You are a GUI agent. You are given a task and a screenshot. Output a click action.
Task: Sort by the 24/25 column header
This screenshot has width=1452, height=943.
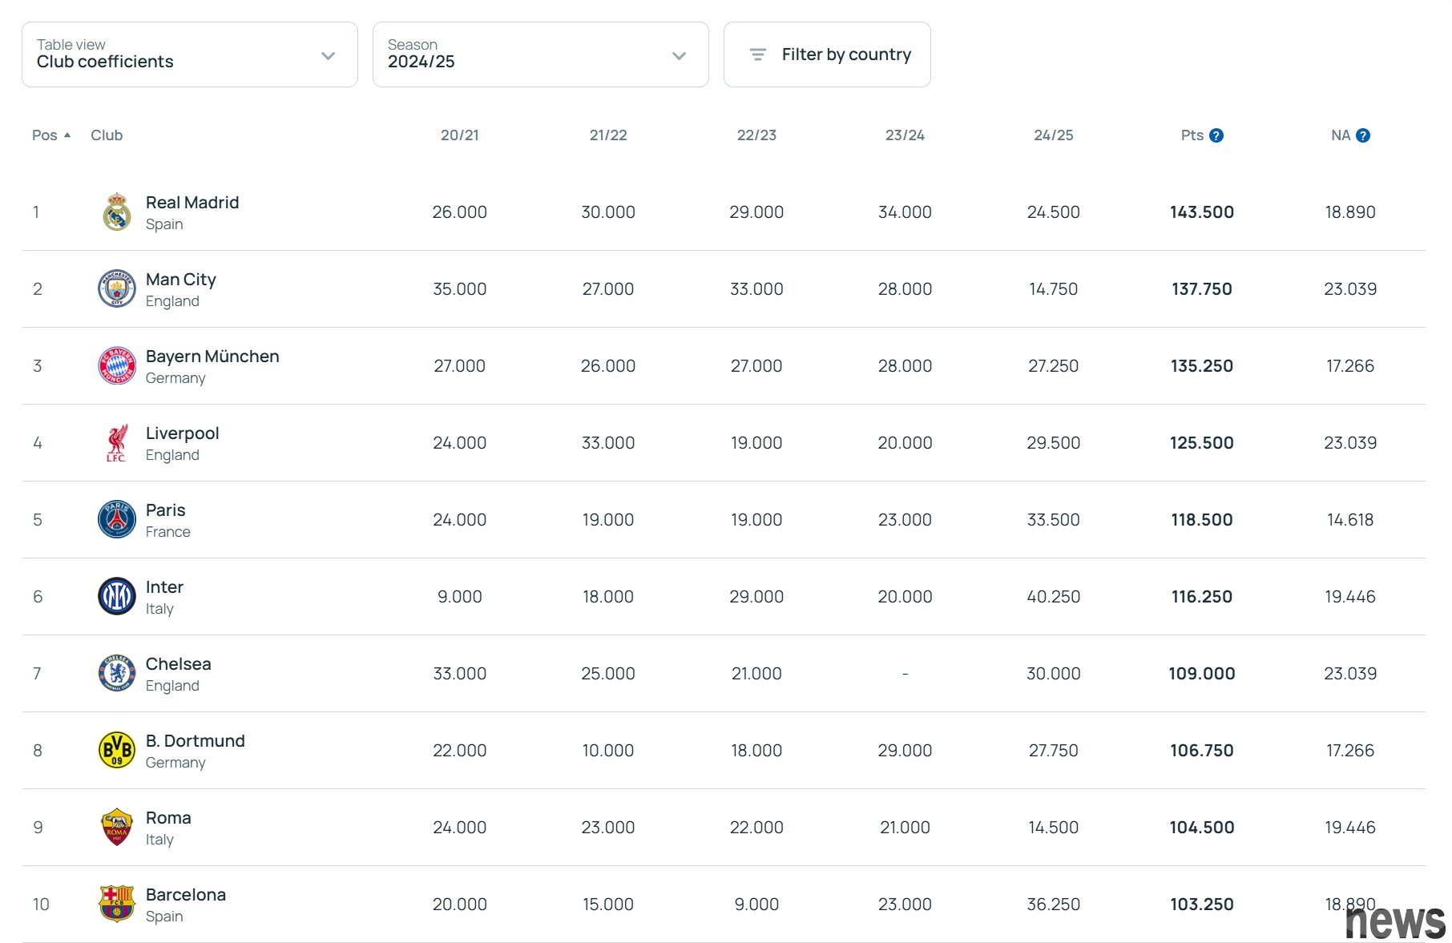click(1054, 135)
